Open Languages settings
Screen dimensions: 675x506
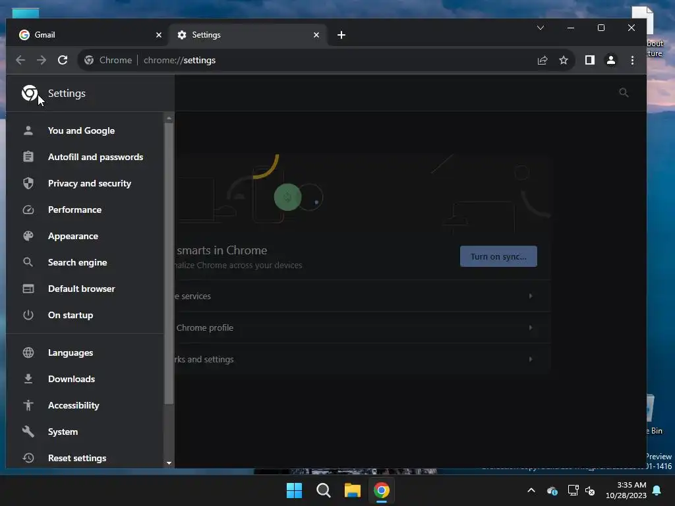(x=84, y=352)
